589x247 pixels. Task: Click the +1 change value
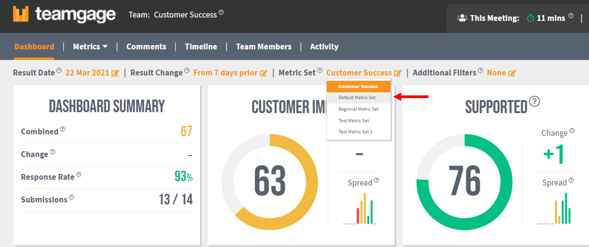coord(554,154)
